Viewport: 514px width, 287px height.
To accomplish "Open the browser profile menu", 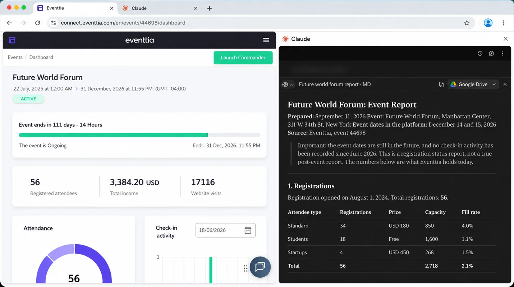I will pyautogui.click(x=488, y=23).
